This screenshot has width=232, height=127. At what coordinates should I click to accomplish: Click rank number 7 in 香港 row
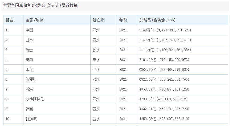click(6, 89)
